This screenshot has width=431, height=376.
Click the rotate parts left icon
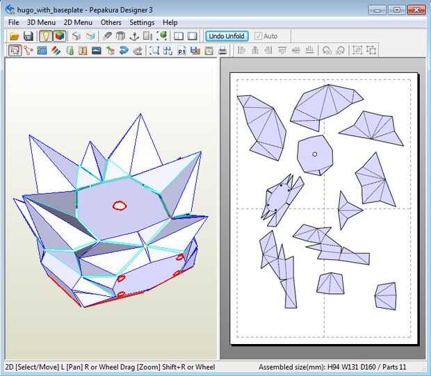pyautogui.click(x=327, y=51)
